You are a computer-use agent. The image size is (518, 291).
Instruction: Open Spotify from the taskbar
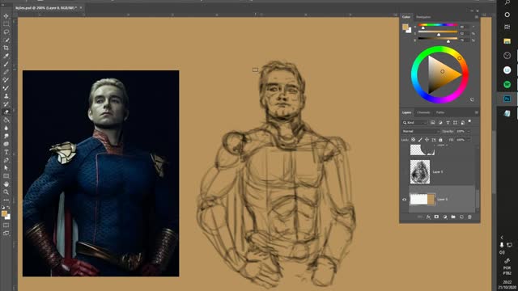coord(507,84)
